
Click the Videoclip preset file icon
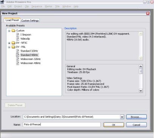pyautogui.click(x=18, y=38)
